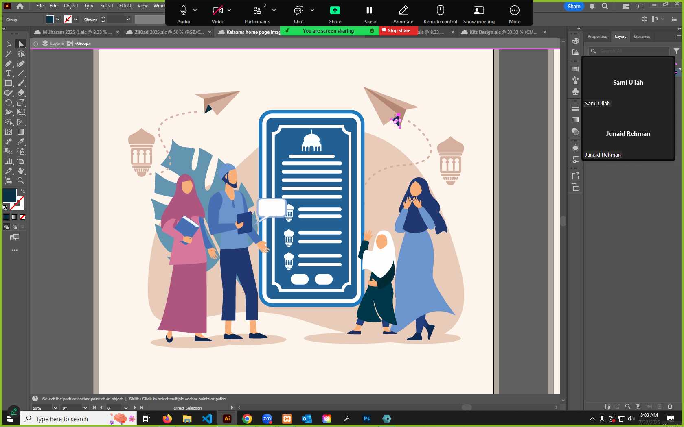This screenshot has height=427, width=684.
Task: Open the artboard number dropdown
Action: click(x=126, y=408)
